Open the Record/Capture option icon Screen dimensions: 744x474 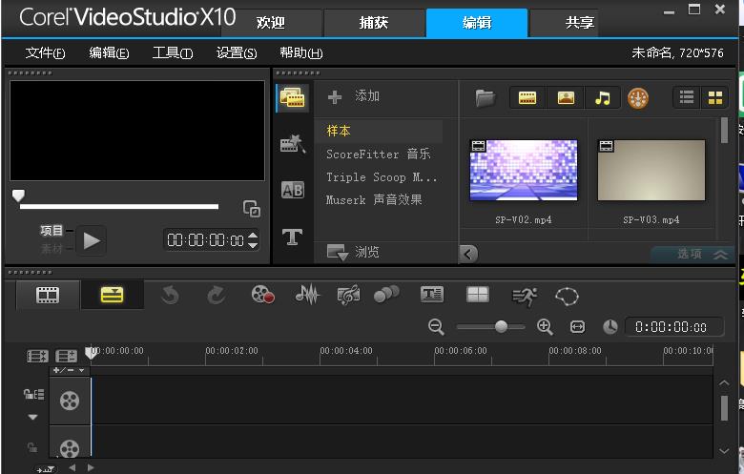coord(262,295)
